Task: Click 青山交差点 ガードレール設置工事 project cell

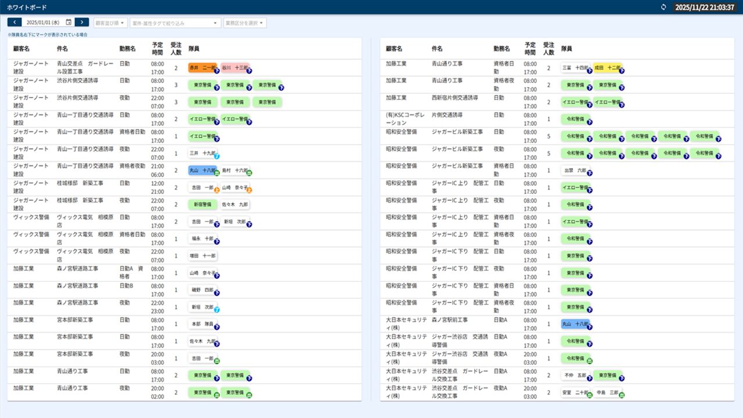Action: (85, 67)
